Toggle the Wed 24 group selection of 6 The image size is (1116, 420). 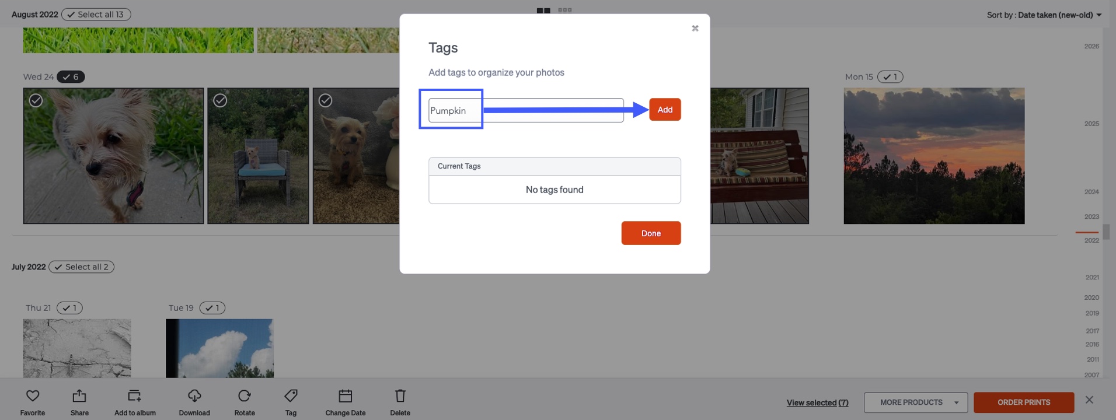(71, 77)
